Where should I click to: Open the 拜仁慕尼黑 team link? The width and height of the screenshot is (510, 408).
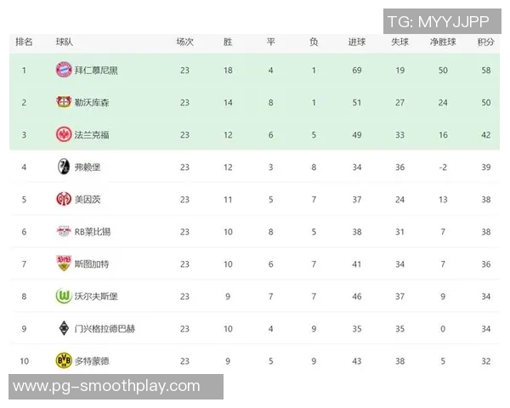coord(96,70)
